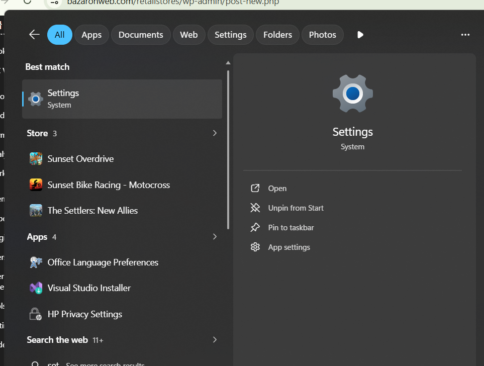Image resolution: width=484 pixels, height=366 pixels.
Task: Click the Open launch icon
Action: (255, 188)
